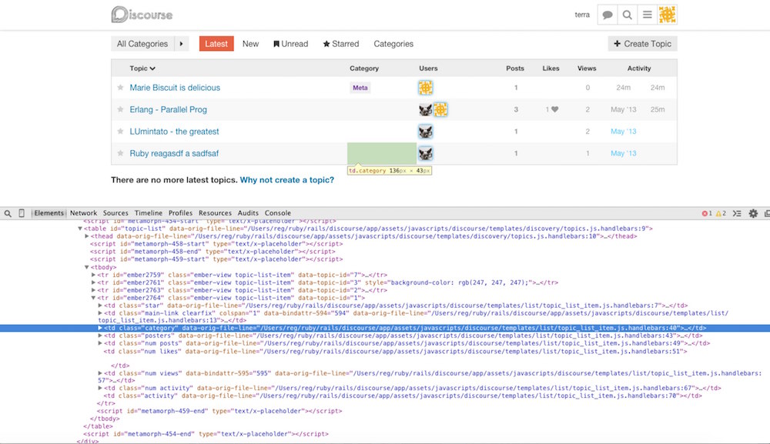The image size is (770, 444).
Task: Open the DevTools Audits tab
Action: (248, 213)
